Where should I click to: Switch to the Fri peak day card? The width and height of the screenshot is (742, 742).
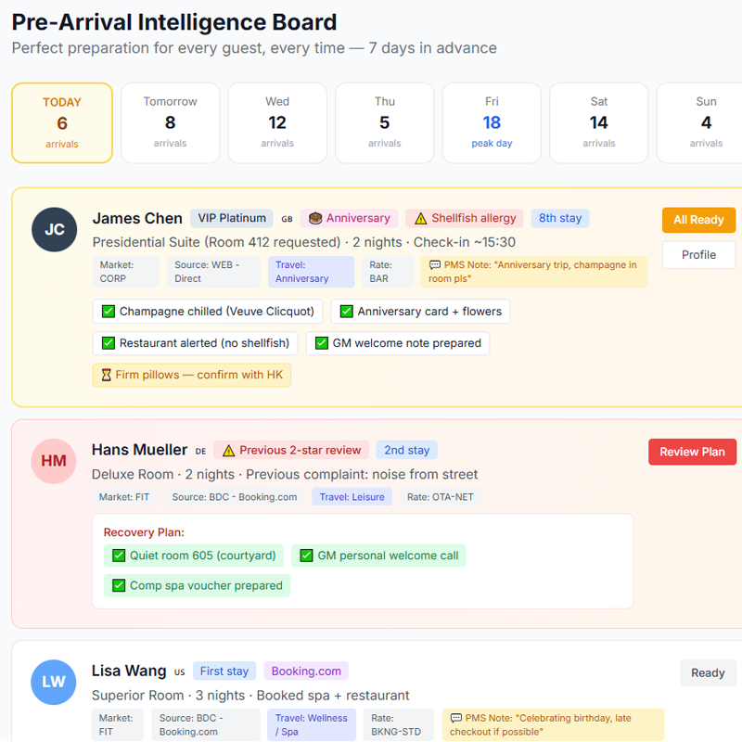492,122
